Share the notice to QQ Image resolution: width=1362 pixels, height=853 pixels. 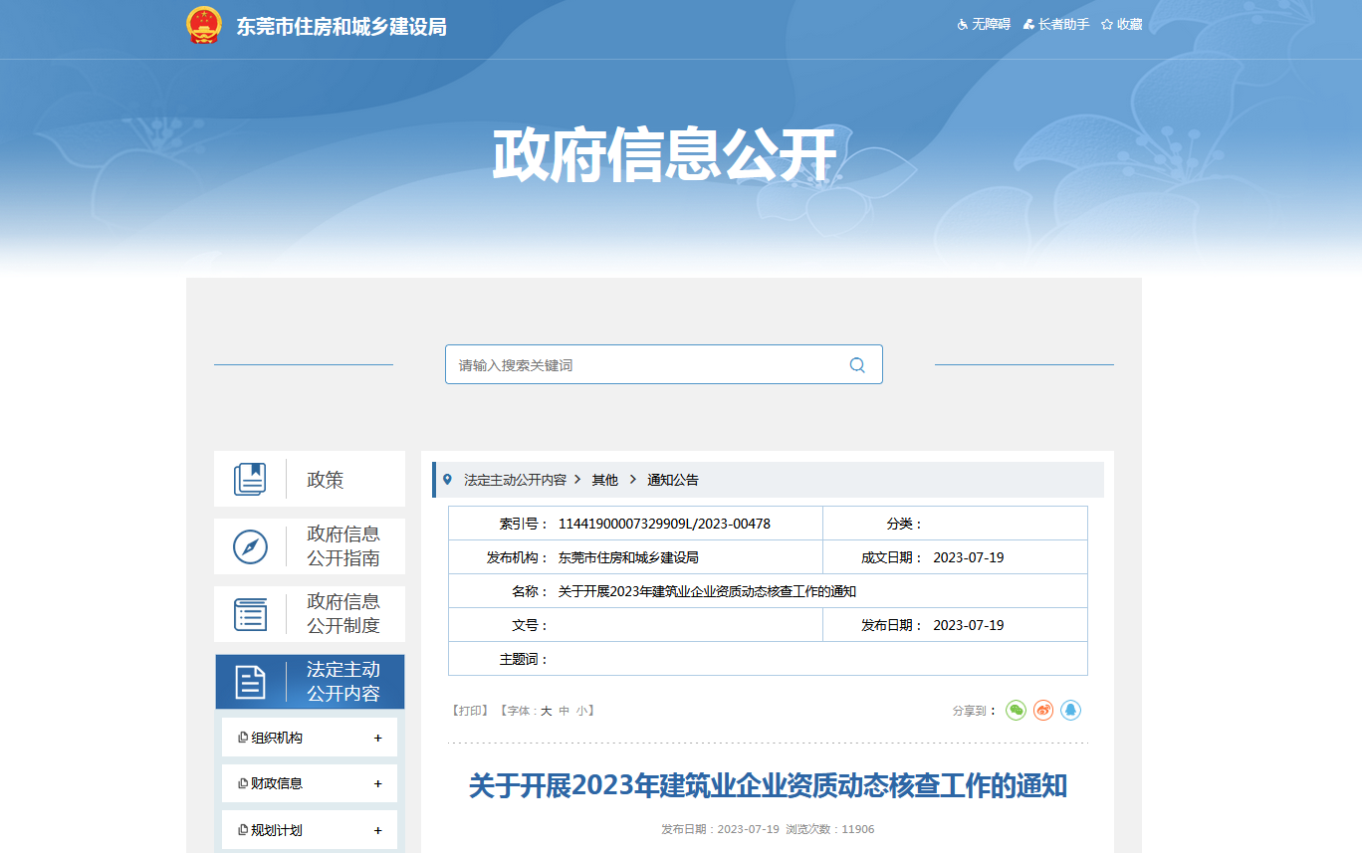pos(1071,710)
